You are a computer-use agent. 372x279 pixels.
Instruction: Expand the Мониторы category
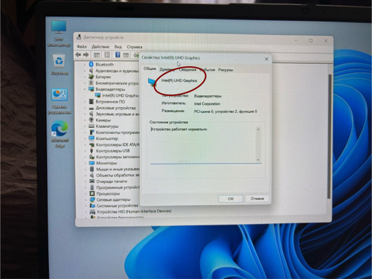pyautogui.click(x=86, y=163)
